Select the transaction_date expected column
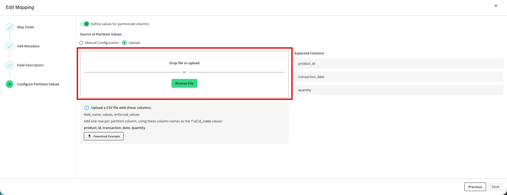 click(399, 77)
